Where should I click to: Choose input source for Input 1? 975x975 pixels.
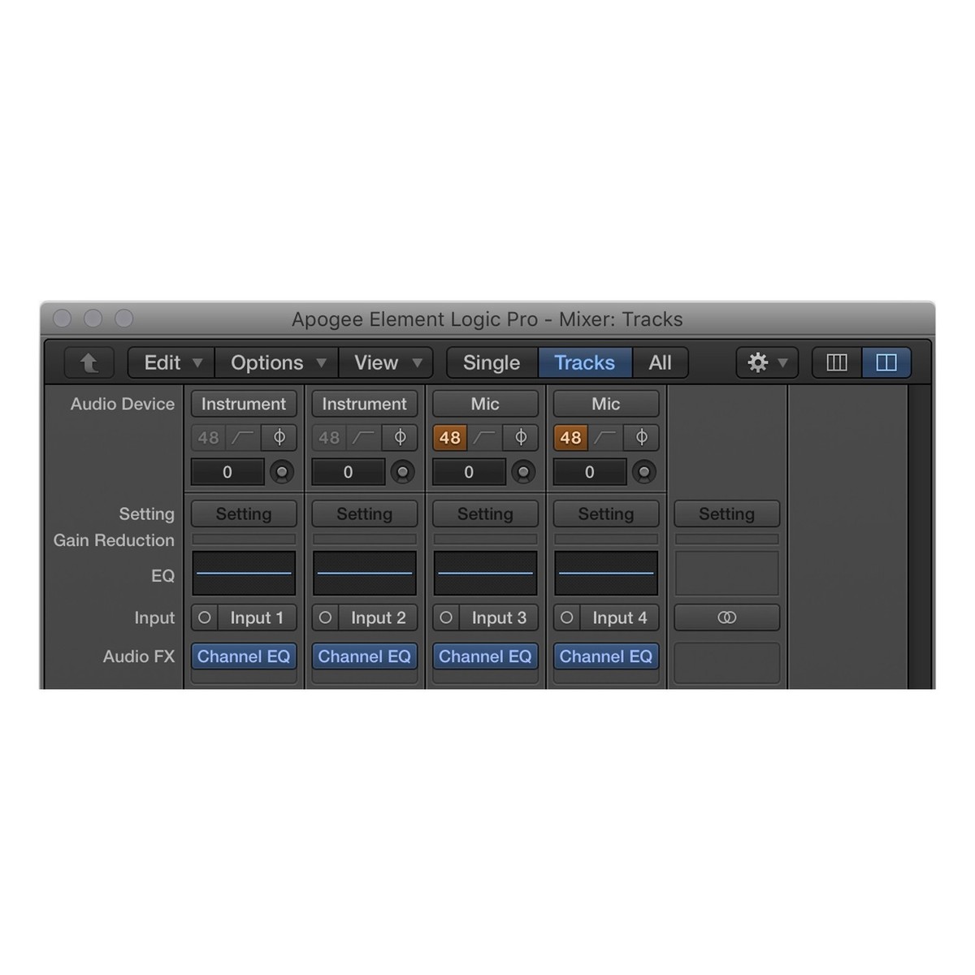[x=257, y=617]
